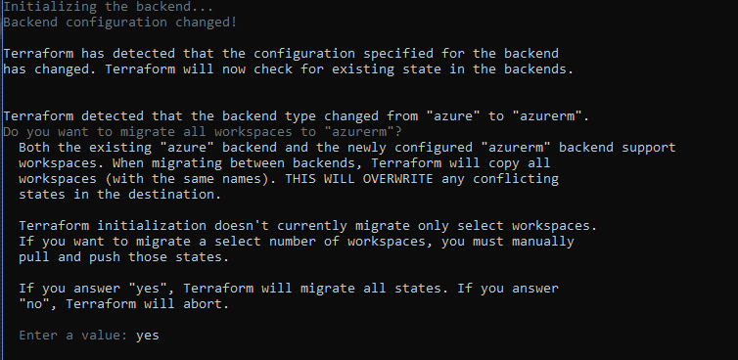This screenshot has width=738, height=360.
Task: Click the "workspaces (with the same names)" text
Action: coord(148,179)
